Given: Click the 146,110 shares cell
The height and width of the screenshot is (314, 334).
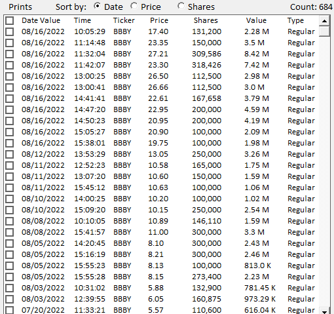Looking at the screenshot, I should (206, 221).
